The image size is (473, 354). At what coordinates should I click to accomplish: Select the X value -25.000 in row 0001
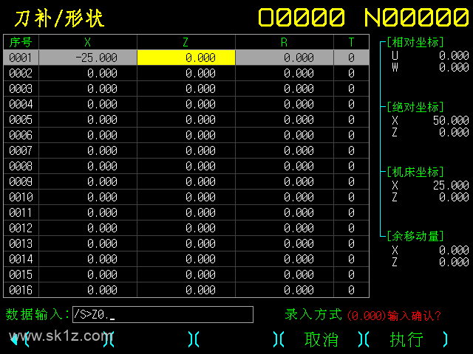(x=88, y=58)
